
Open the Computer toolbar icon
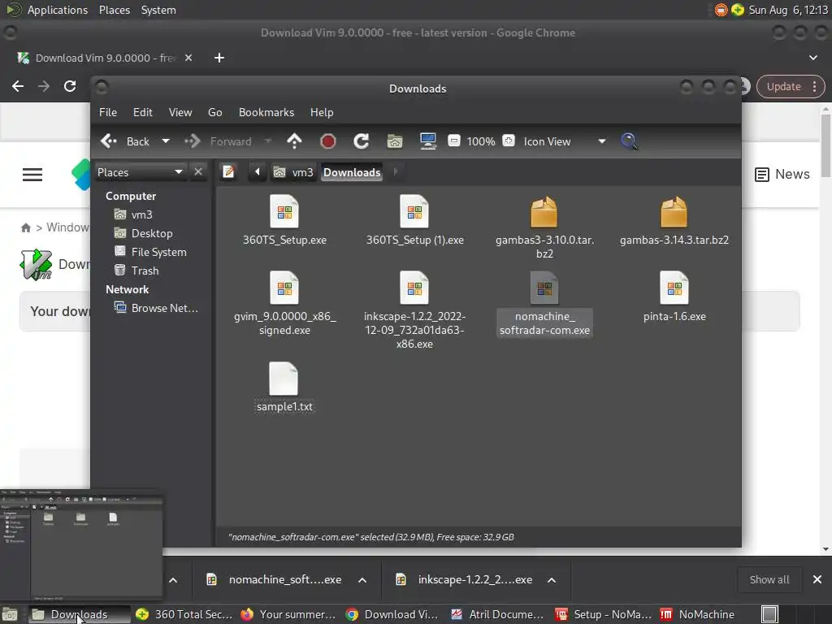(x=427, y=141)
